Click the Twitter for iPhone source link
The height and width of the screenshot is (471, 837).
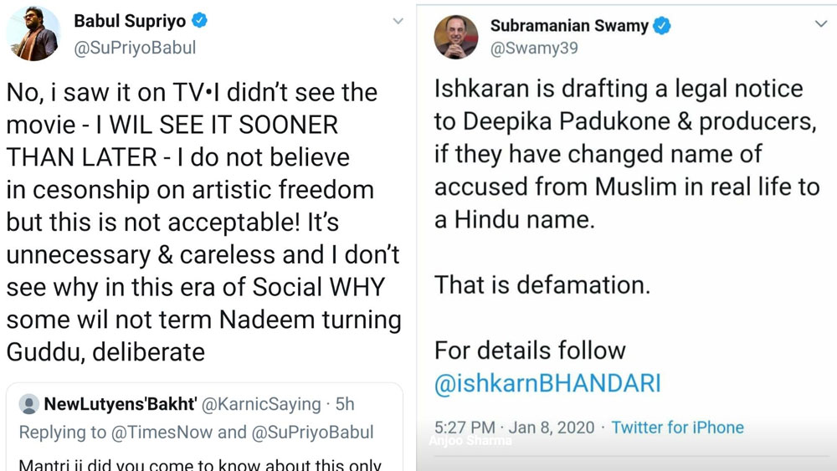[677, 427]
